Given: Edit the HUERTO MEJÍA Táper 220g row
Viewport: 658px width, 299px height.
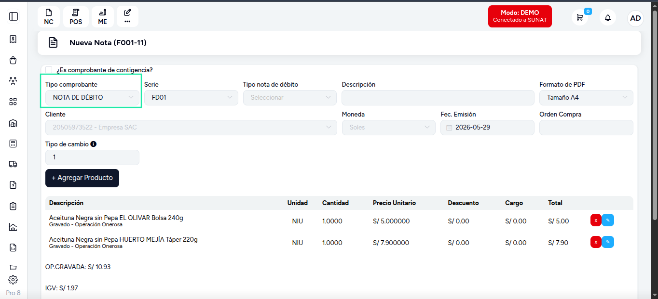Looking at the screenshot, I should click(x=608, y=242).
